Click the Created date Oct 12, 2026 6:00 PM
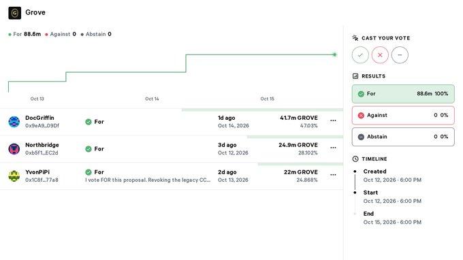Image resolution: width=463 pixels, height=260 pixels. (392, 180)
